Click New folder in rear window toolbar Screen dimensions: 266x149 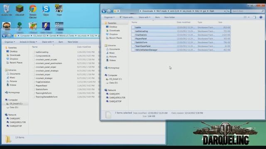(x=73, y=42)
